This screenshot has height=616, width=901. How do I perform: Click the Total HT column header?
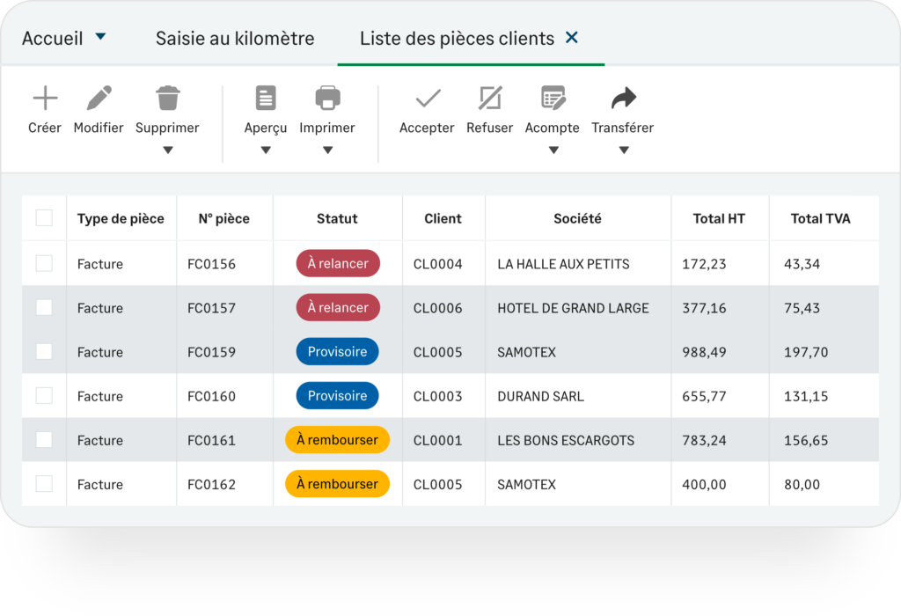[x=719, y=218]
